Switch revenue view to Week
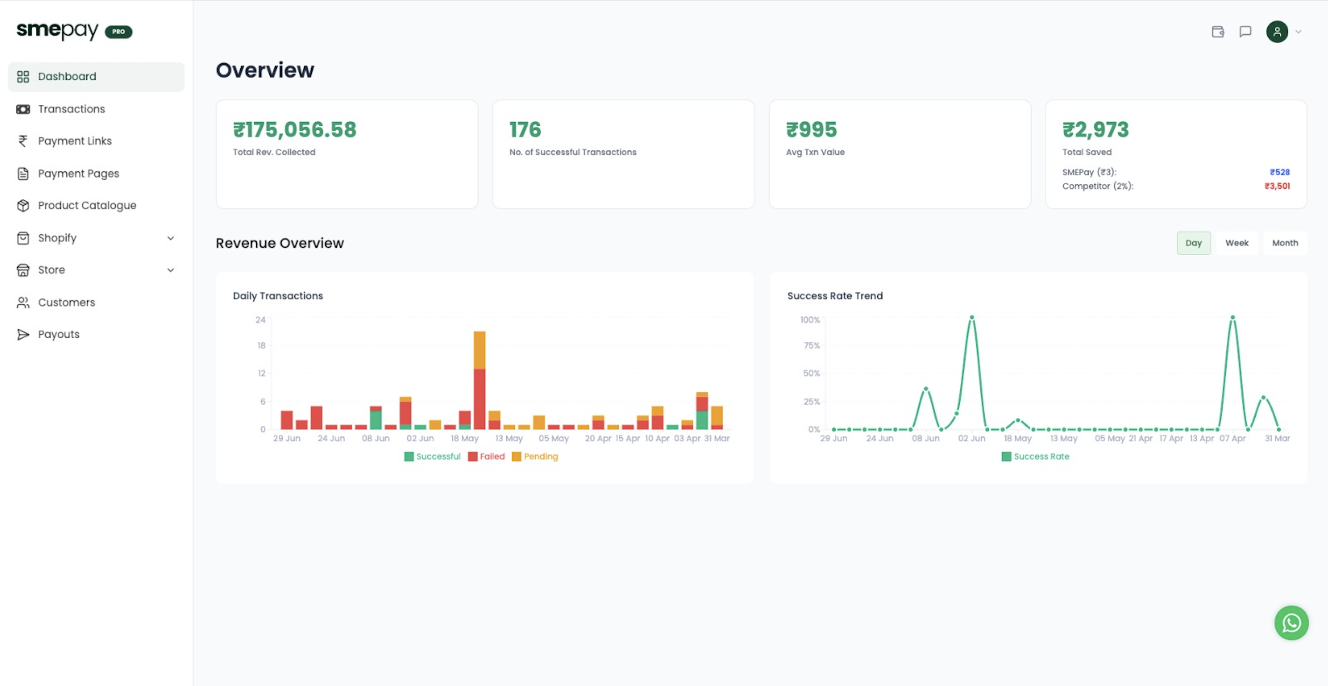The image size is (1328, 686). coord(1237,243)
